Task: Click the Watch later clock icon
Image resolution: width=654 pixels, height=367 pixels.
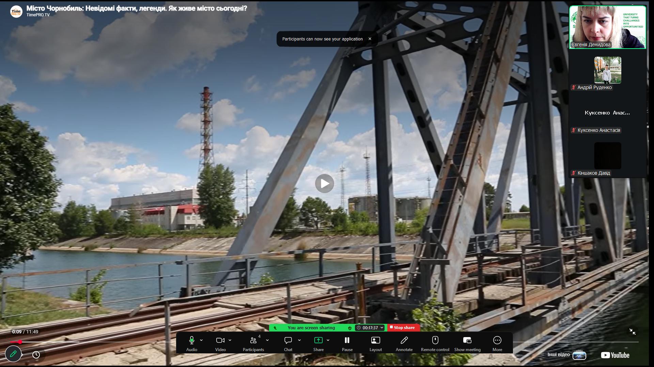Action: [36, 355]
